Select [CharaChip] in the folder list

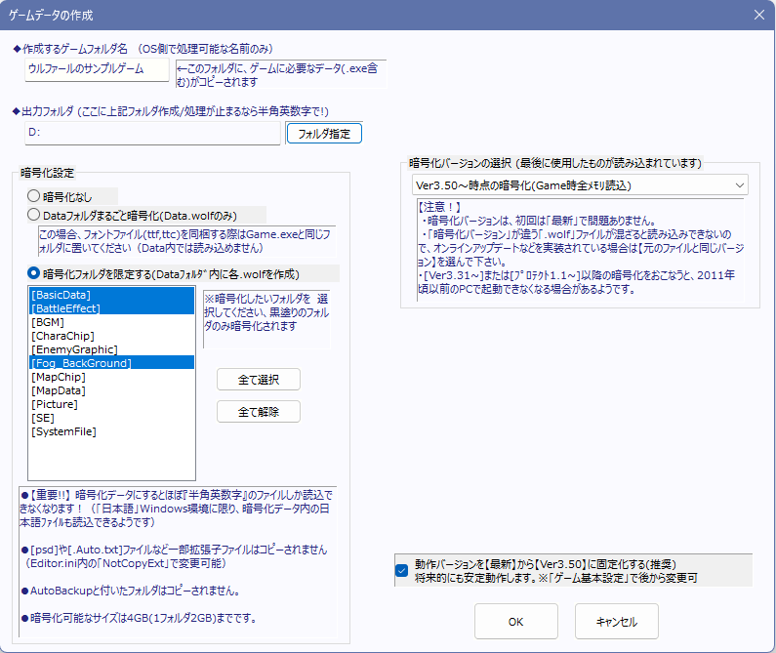(112, 336)
